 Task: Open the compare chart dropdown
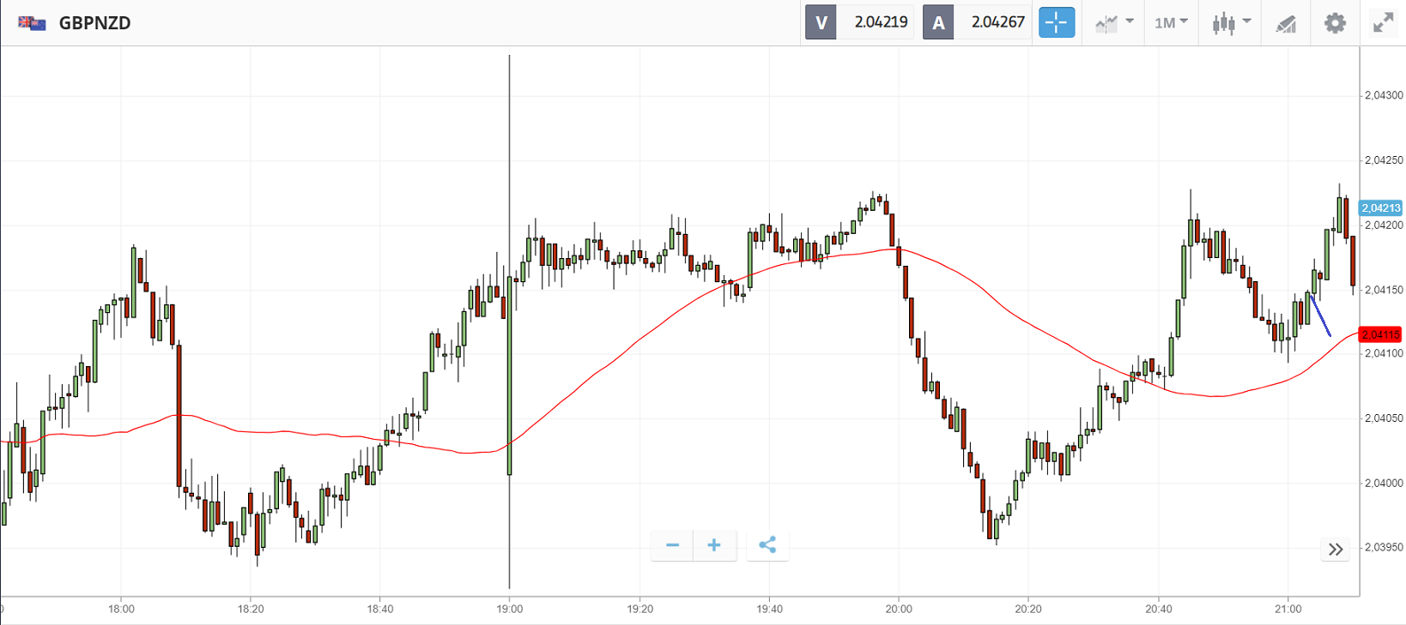(x=1114, y=22)
